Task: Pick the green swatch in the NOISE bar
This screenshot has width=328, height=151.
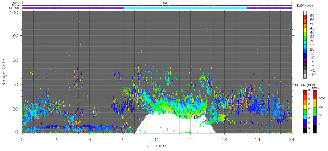Action: coord(315,111)
